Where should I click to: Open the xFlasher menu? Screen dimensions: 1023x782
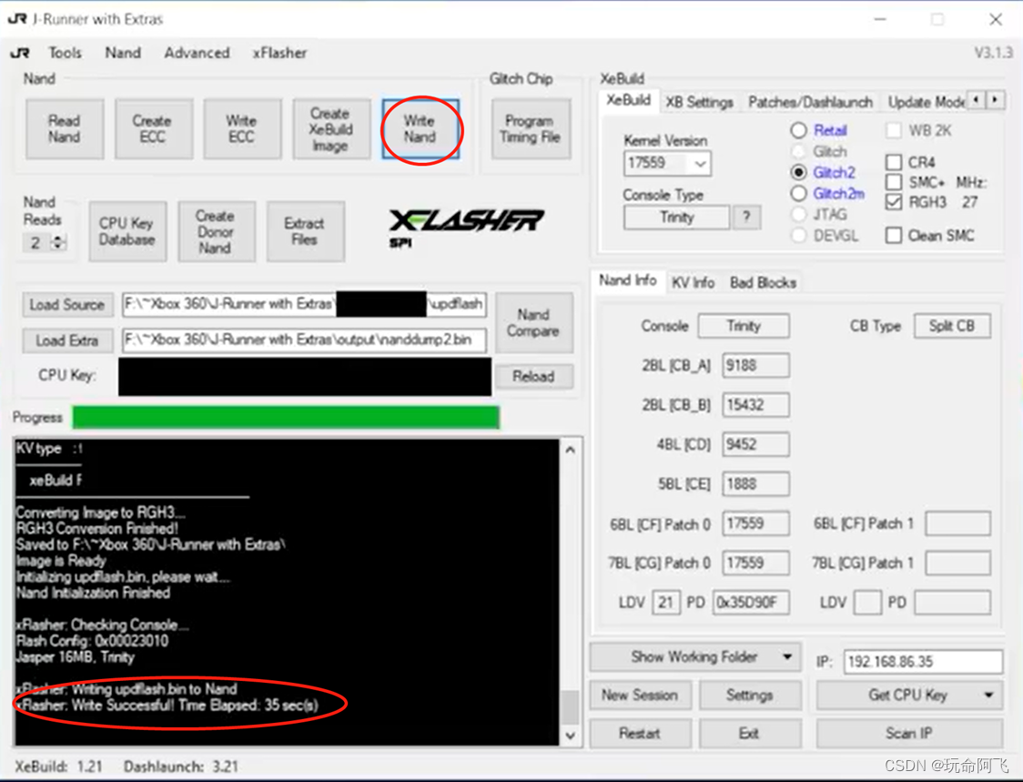[279, 53]
